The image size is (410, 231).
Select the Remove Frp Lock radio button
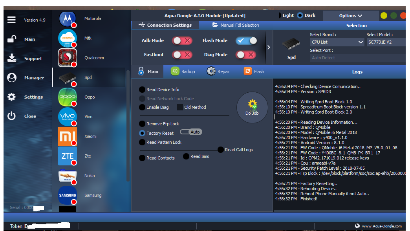click(x=142, y=124)
